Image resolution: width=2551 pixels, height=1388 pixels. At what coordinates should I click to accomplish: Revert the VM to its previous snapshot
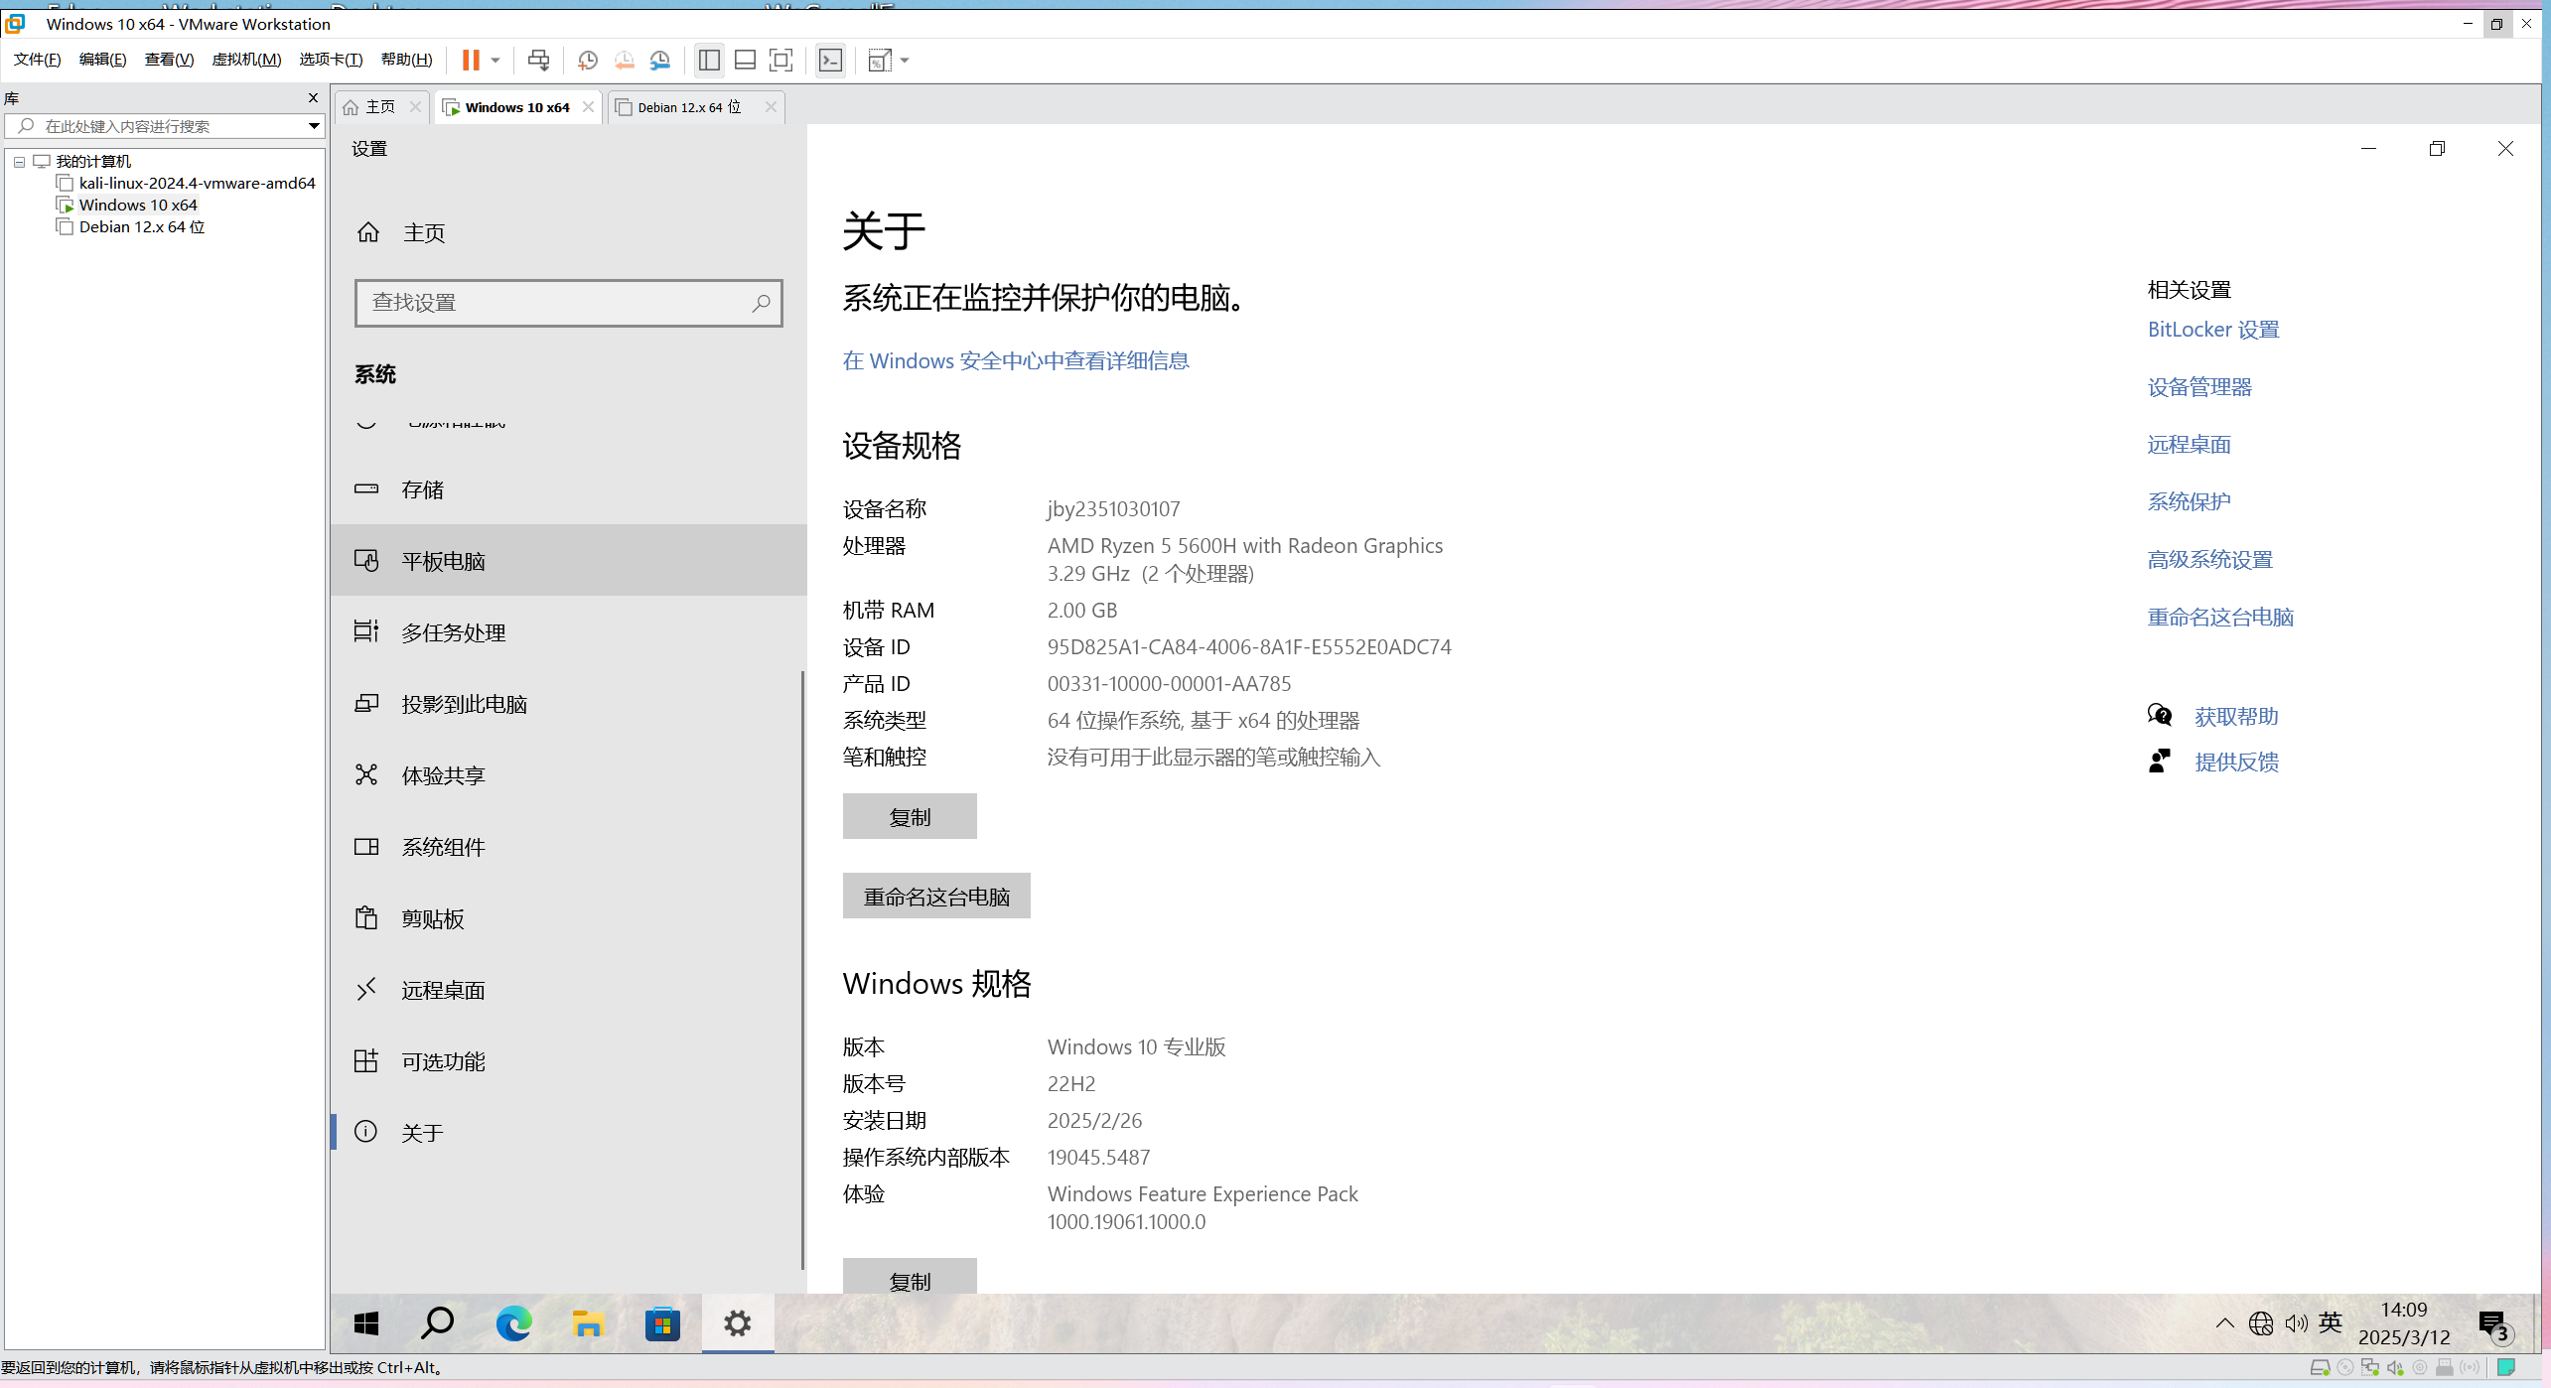point(625,61)
